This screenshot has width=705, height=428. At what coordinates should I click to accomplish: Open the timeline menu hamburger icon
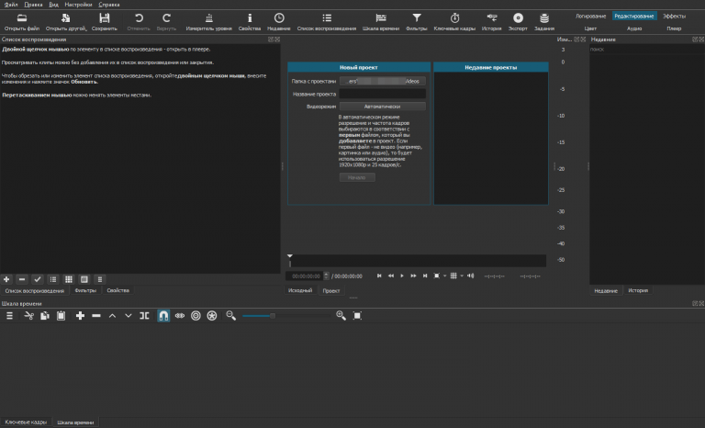coord(9,316)
